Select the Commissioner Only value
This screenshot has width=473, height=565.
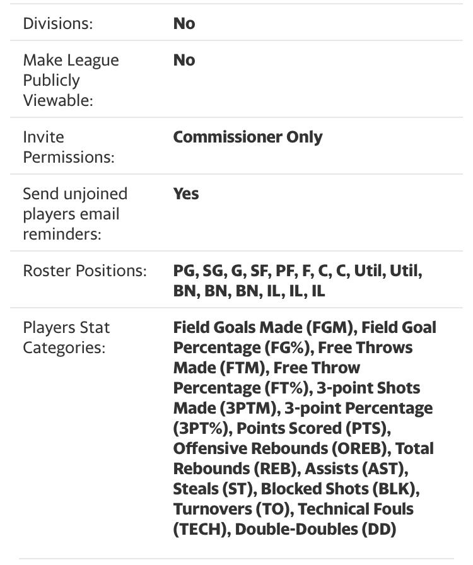click(x=248, y=137)
